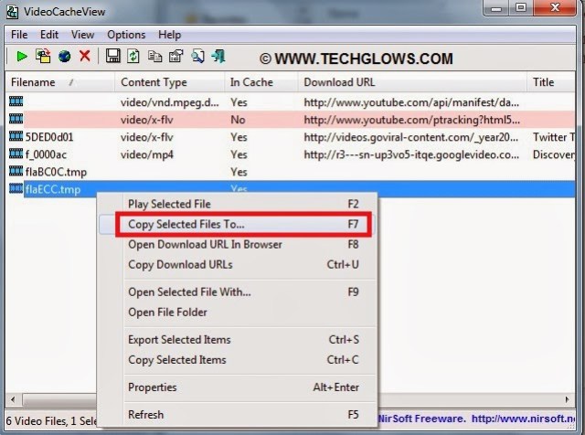Choose Open File Folder menu entry

(239, 313)
